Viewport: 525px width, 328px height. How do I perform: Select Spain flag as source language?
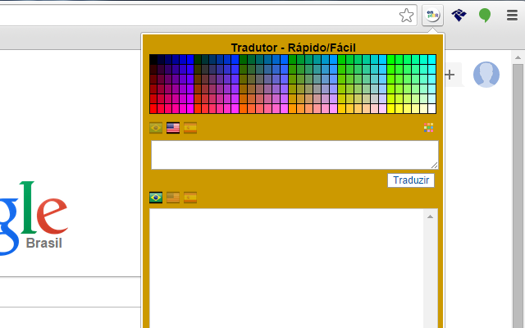pyautogui.click(x=190, y=128)
